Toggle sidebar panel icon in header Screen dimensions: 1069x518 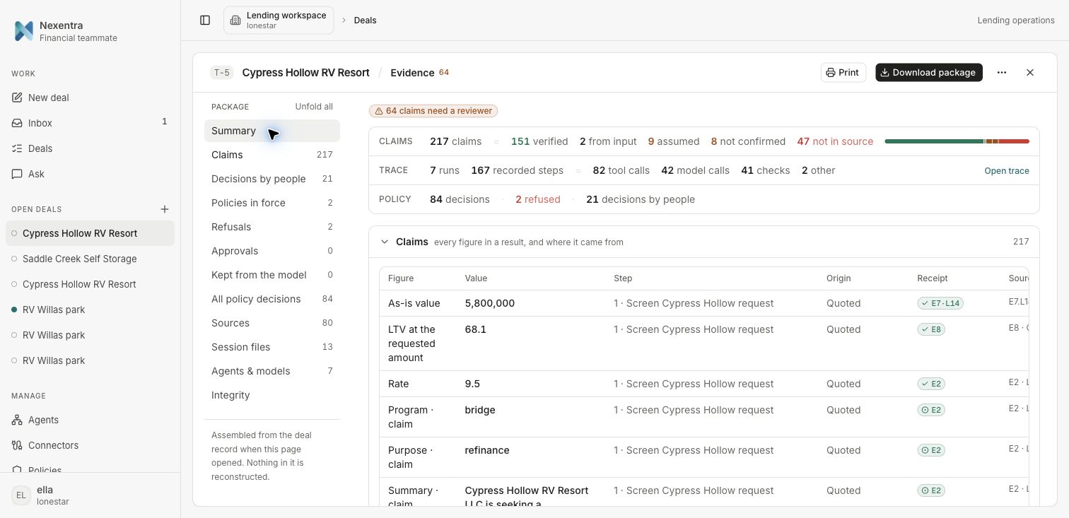pyautogui.click(x=205, y=20)
